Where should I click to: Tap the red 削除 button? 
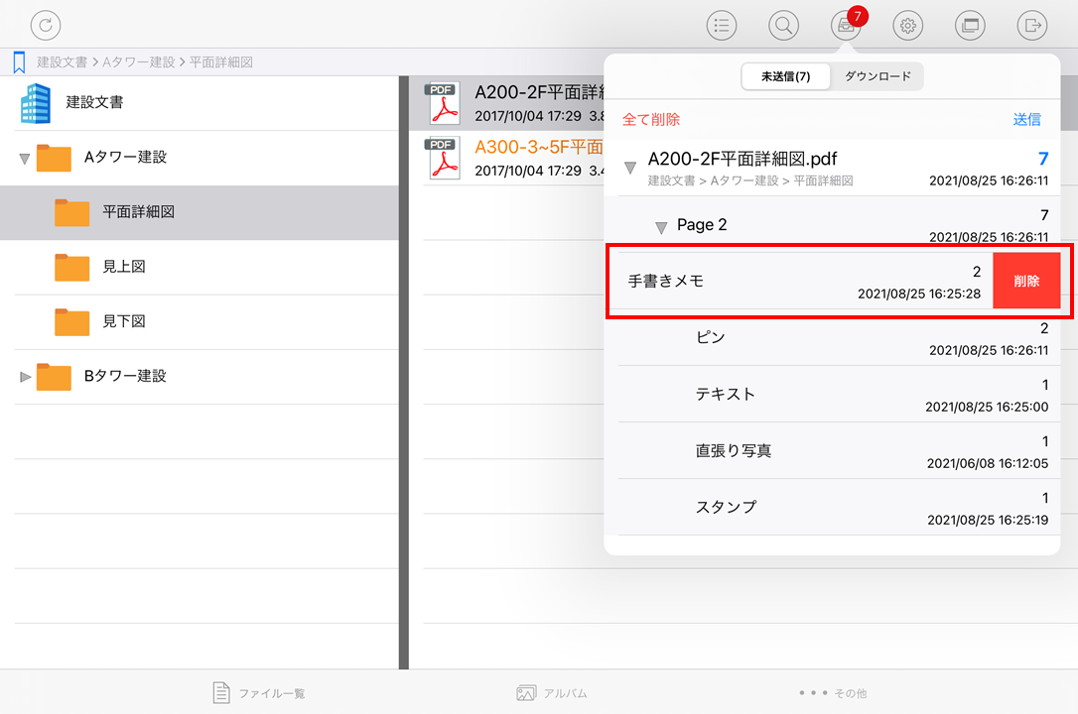[1026, 281]
